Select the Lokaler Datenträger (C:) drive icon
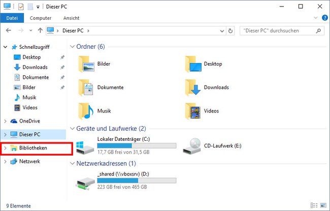 click(x=85, y=147)
